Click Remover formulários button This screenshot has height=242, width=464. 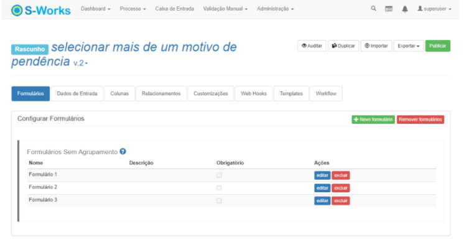point(420,119)
